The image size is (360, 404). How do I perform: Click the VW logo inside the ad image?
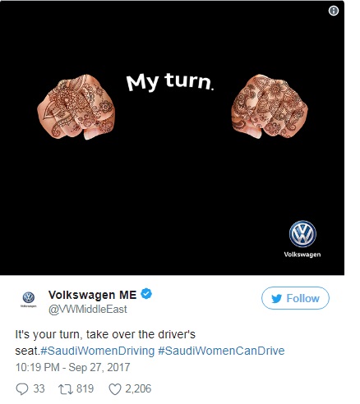[302, 239]
